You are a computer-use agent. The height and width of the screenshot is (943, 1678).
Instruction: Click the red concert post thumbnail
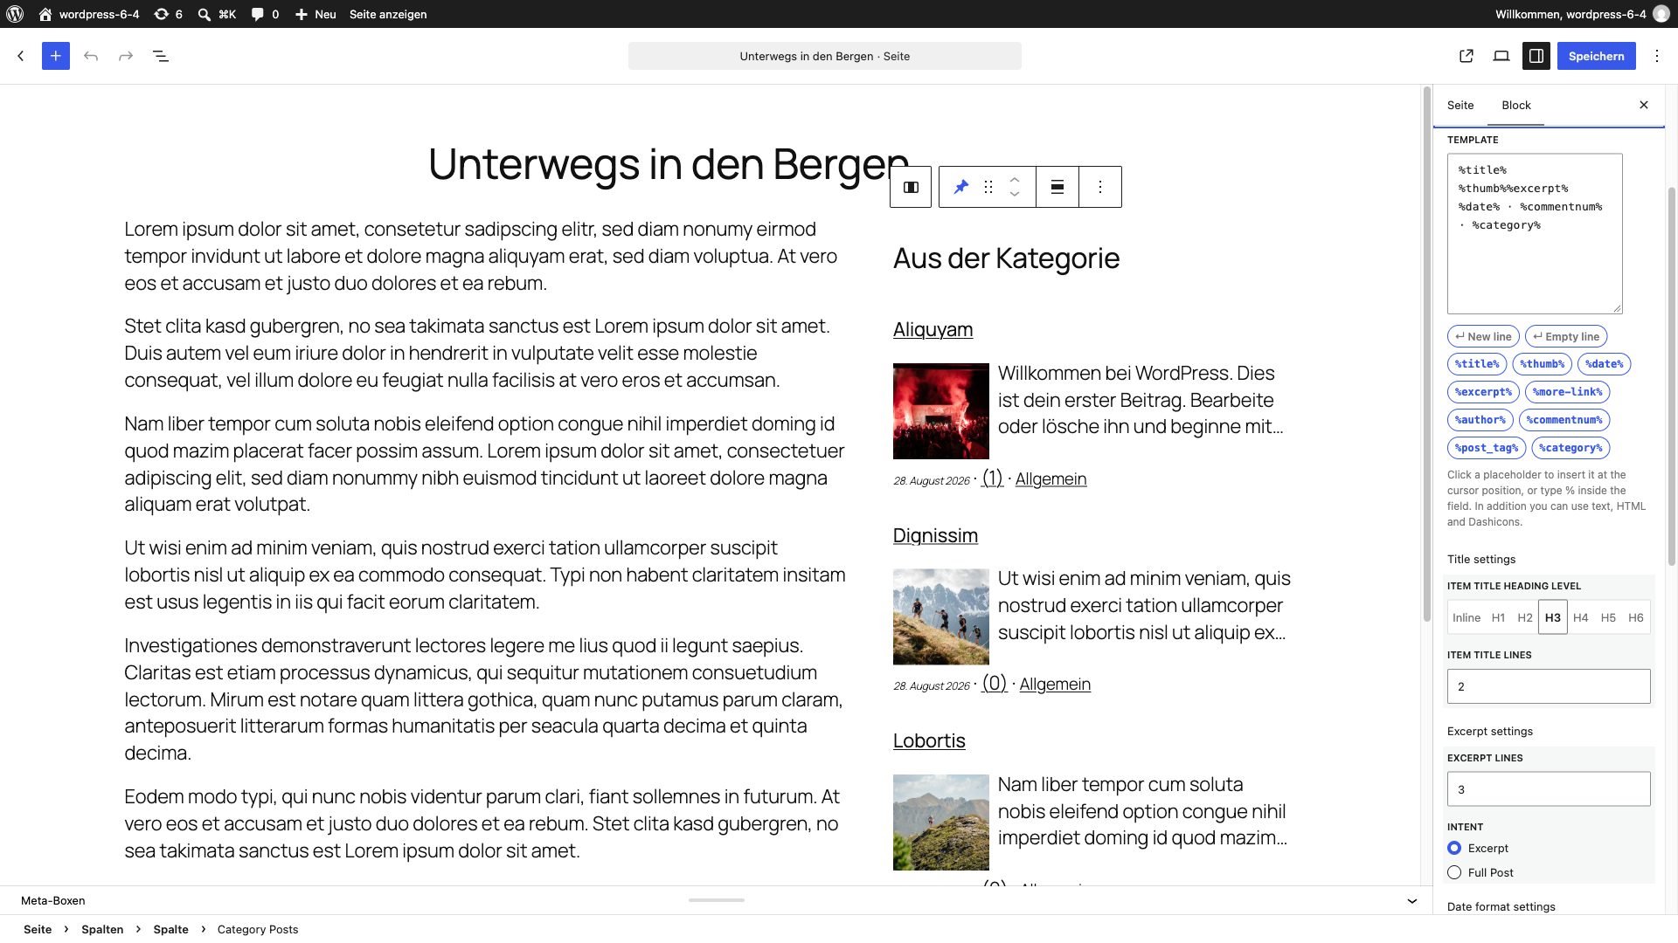click(941, 411)
